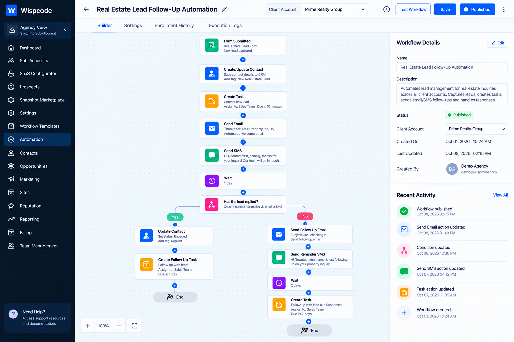This screenshot has width=514, height=342.
Task: Click Edit in Workflow Details
Action: 498,43
